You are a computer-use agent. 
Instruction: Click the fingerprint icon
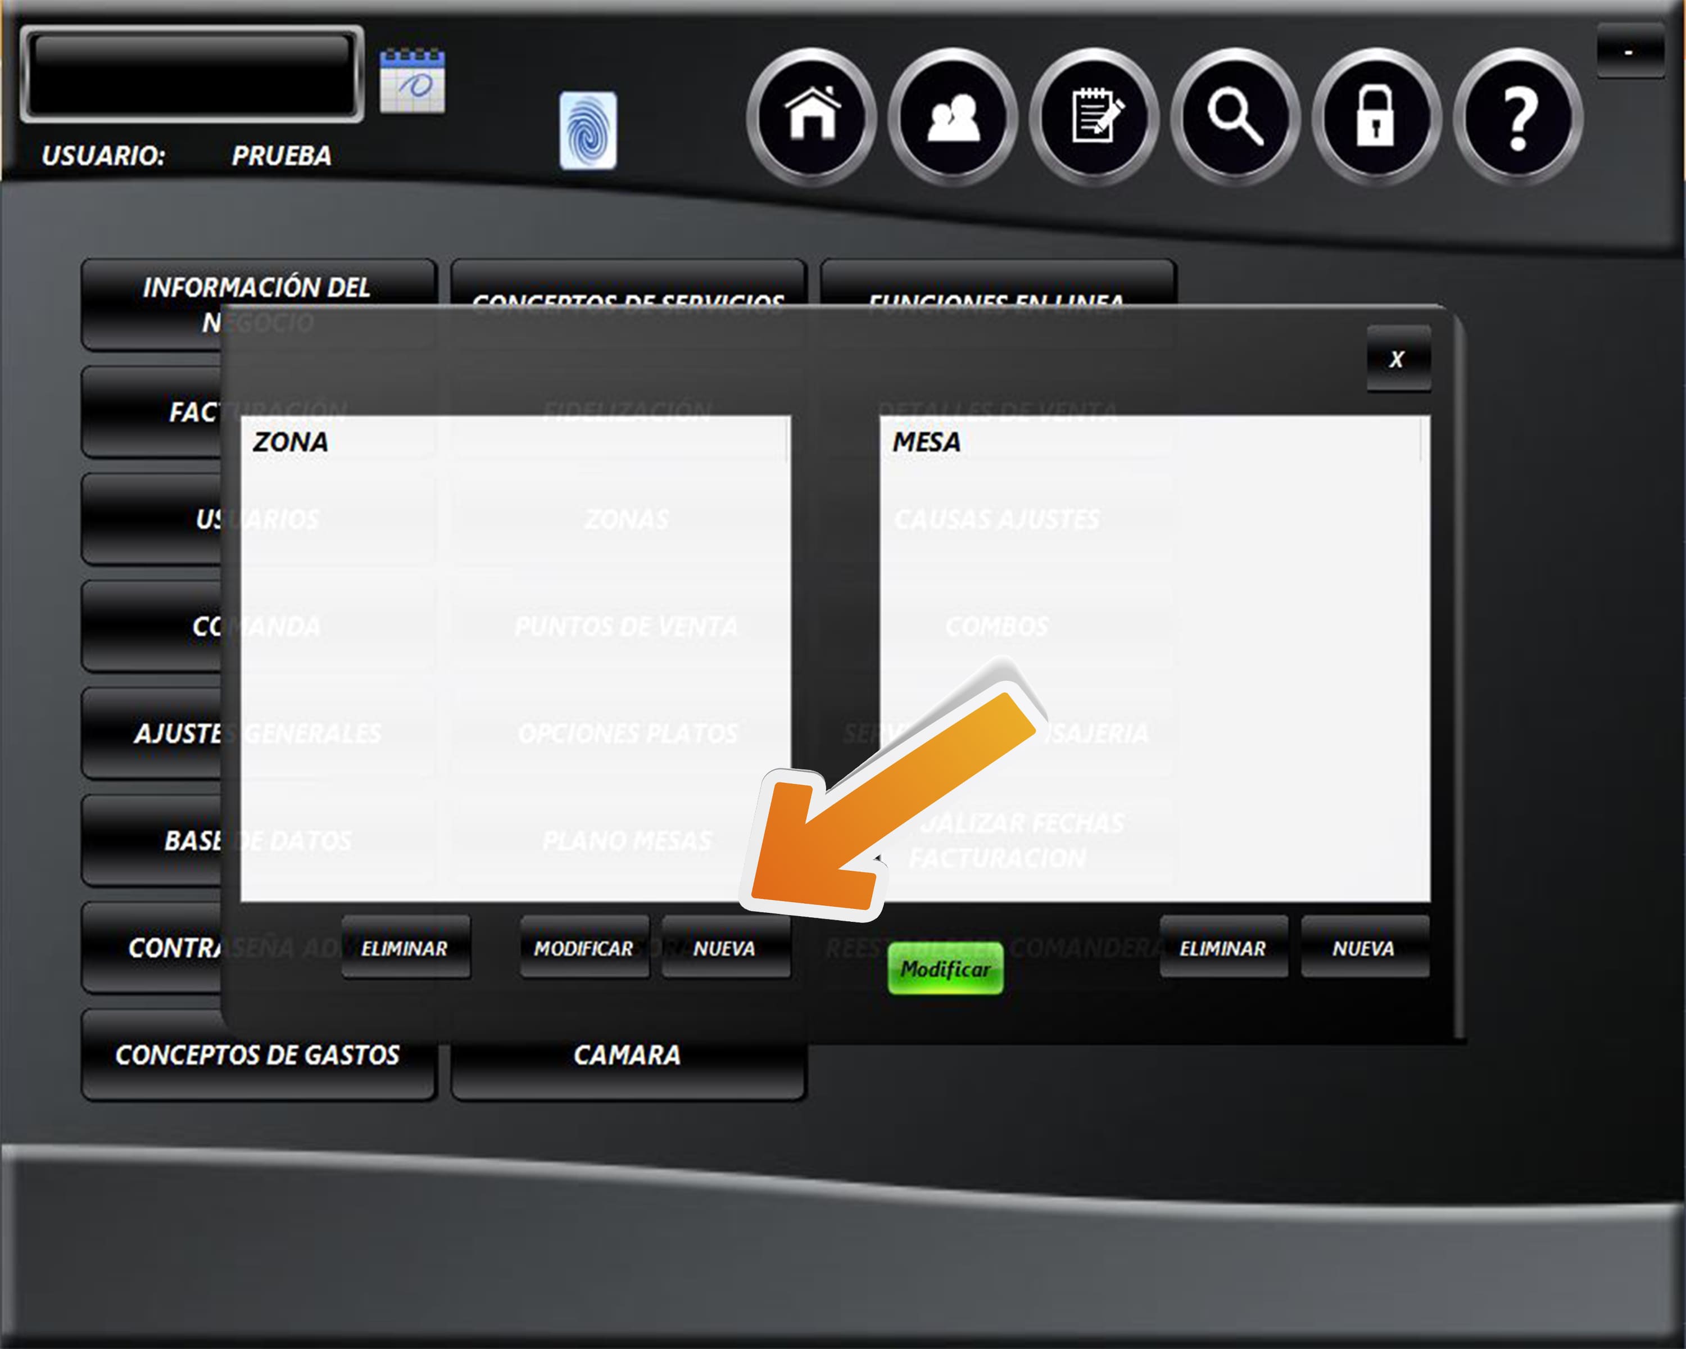(588, 130)
